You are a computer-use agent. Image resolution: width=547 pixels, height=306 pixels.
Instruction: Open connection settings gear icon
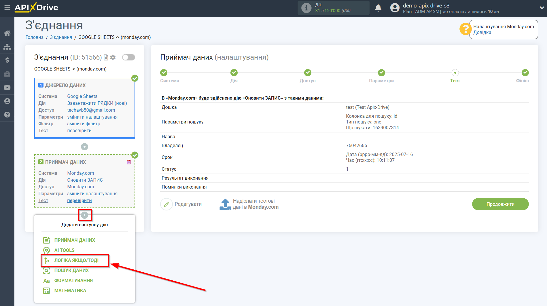point(113,58)
